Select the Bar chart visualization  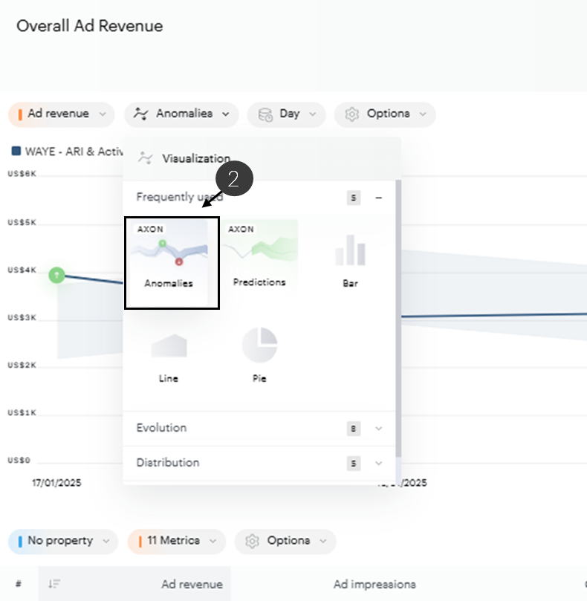pyautogui.click(x=350, y=260)
